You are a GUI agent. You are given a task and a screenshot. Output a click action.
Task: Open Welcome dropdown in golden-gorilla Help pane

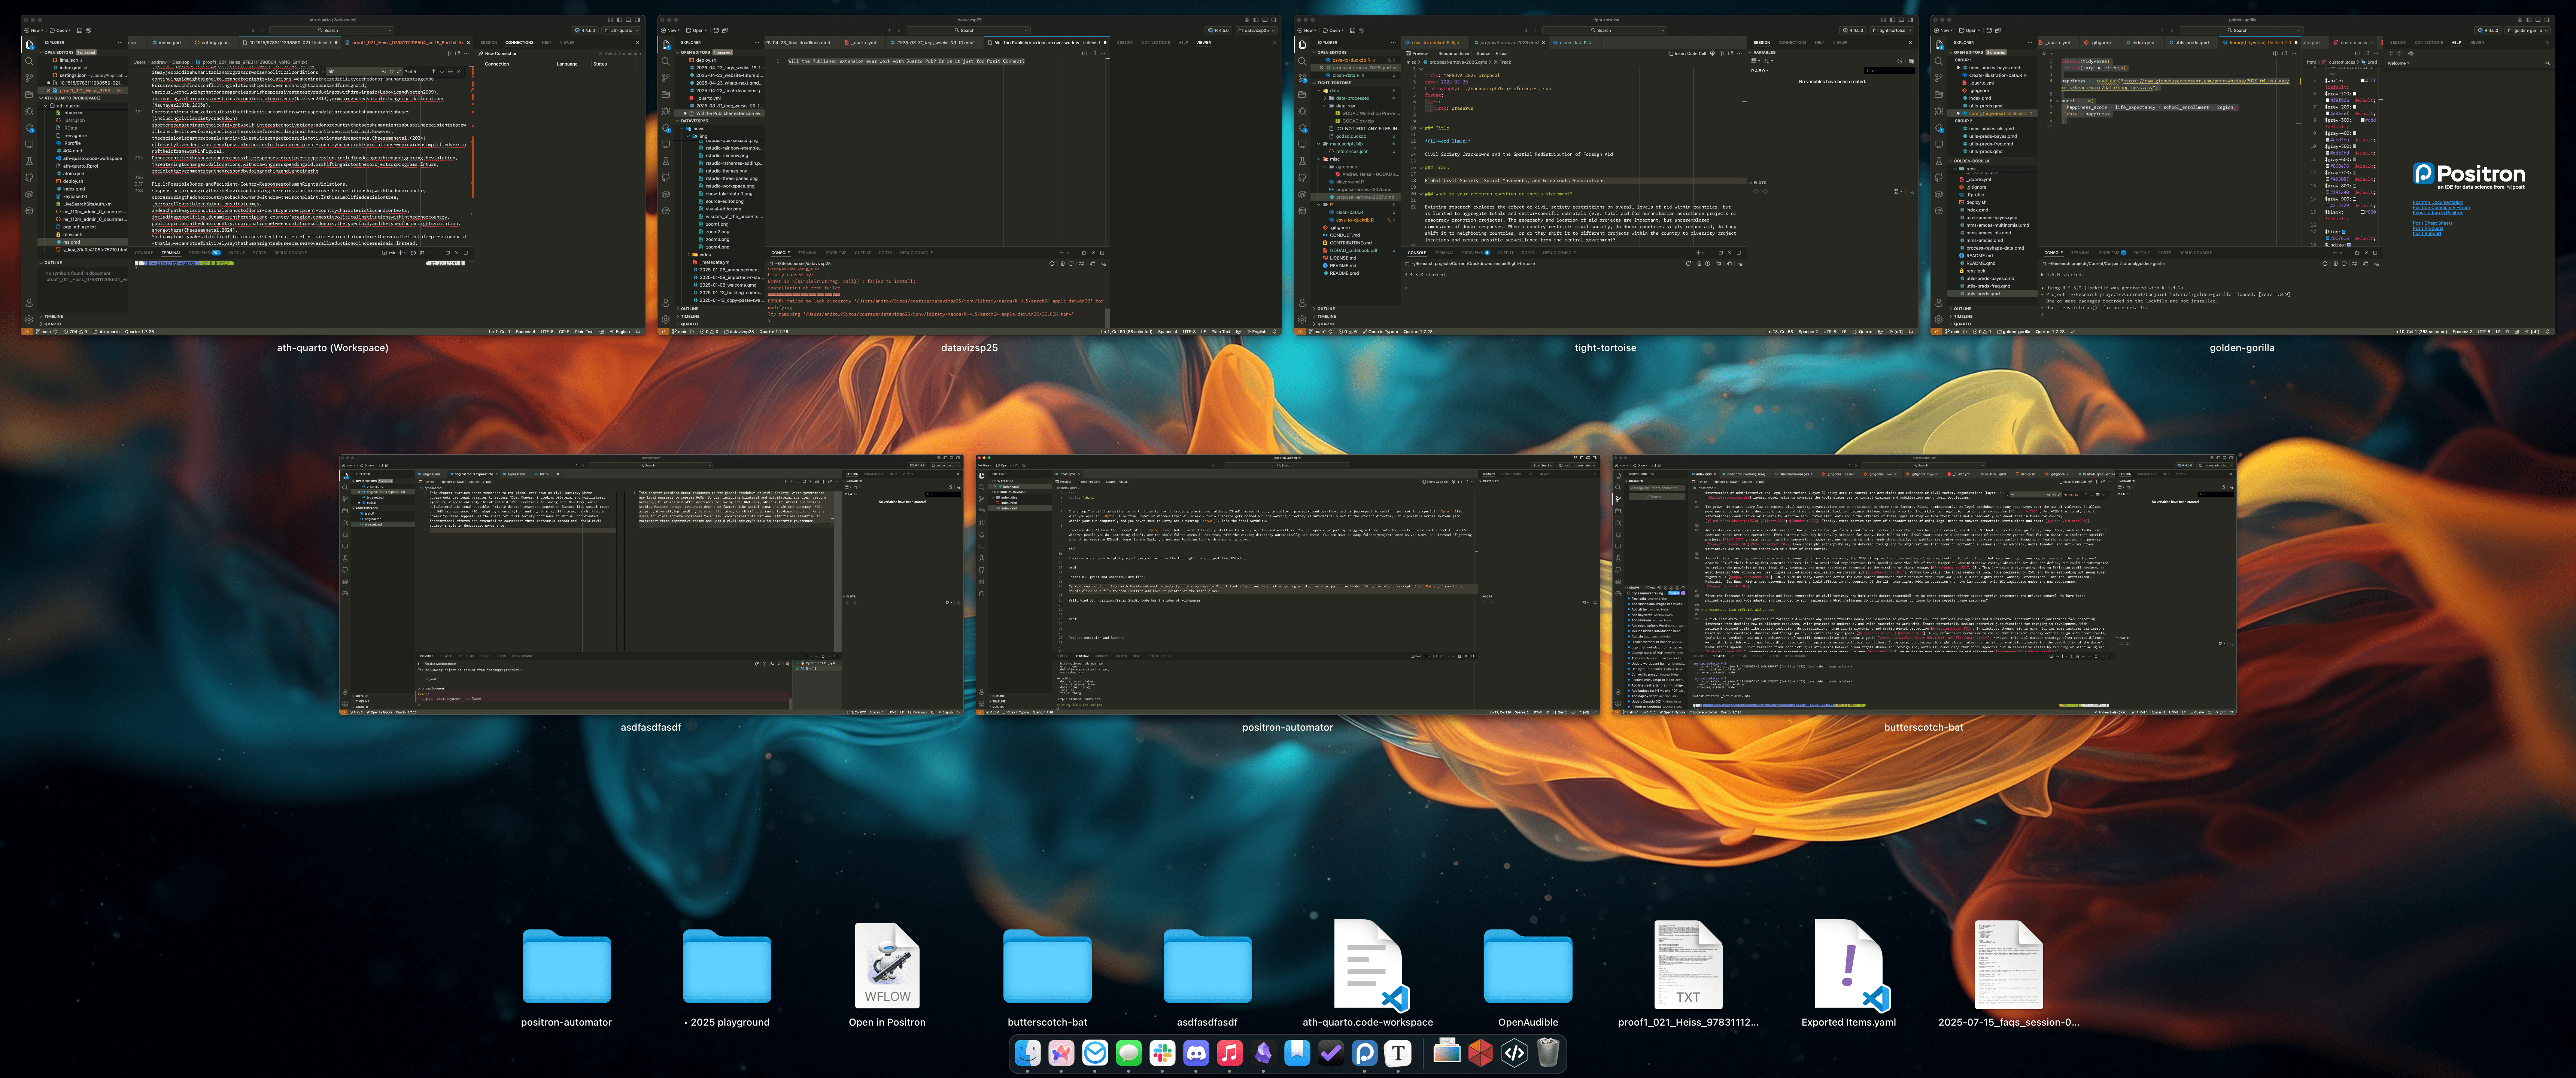click(x=2398, y=63)
